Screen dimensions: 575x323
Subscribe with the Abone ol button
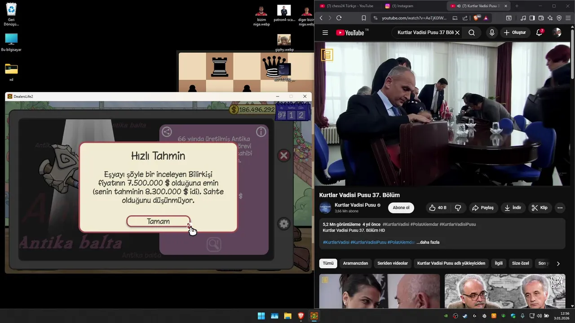click(x=401, y=208)
